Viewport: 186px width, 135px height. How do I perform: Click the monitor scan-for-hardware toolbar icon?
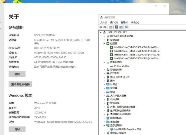tap(127, 27)
